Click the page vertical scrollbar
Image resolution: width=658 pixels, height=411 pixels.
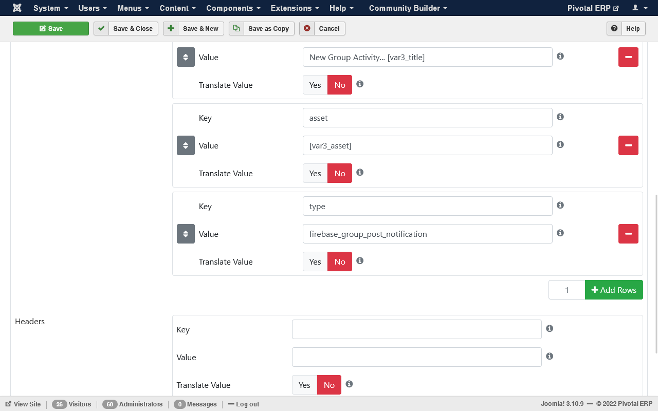click(x=655, y=274)
